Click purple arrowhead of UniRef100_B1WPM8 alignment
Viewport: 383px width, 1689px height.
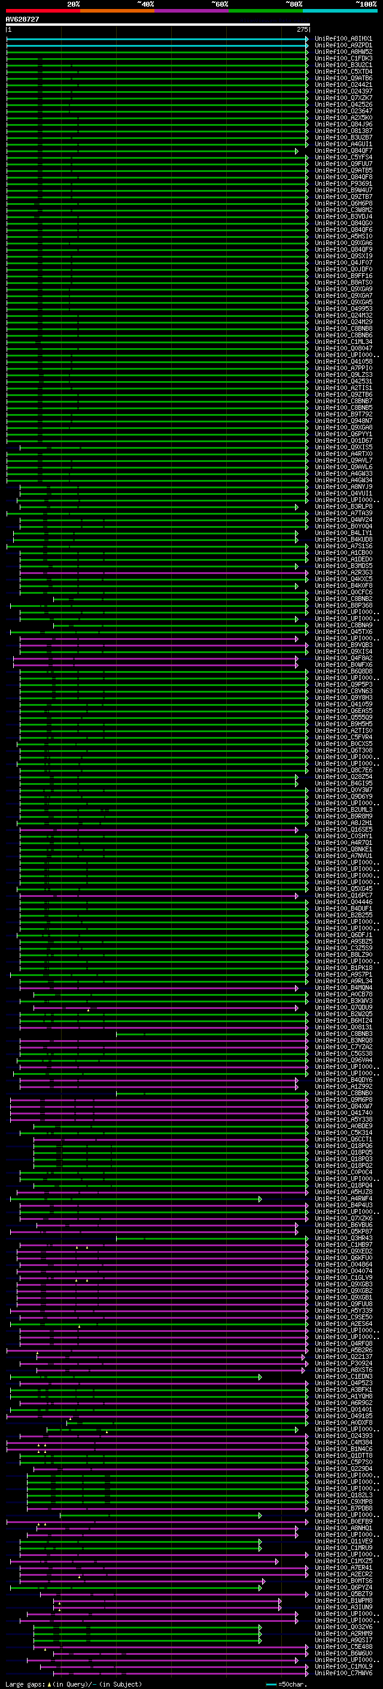[280, 1600]
